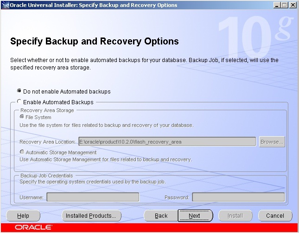This screenshot has width=299, height=233.
Task: Proceed with the Next button
Action: click(x=195, y=216)
